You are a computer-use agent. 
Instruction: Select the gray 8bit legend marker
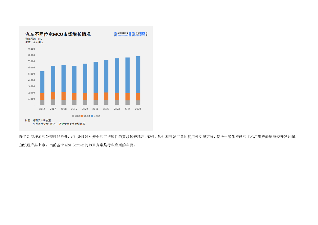click(73, 116)
